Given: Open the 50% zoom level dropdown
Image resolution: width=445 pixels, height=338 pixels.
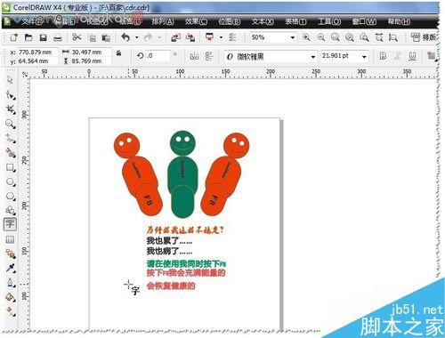Looking at the screenshot, I should (x=293, y=37).
